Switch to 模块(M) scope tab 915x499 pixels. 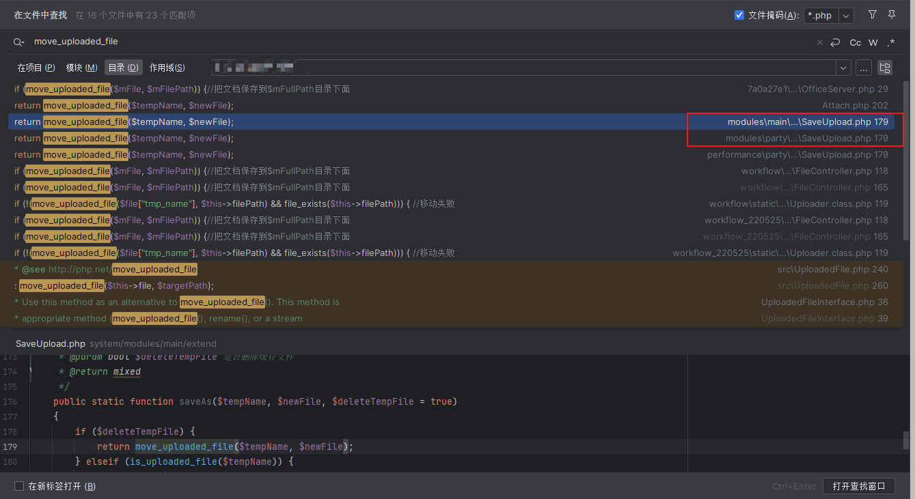coord(81,68)
